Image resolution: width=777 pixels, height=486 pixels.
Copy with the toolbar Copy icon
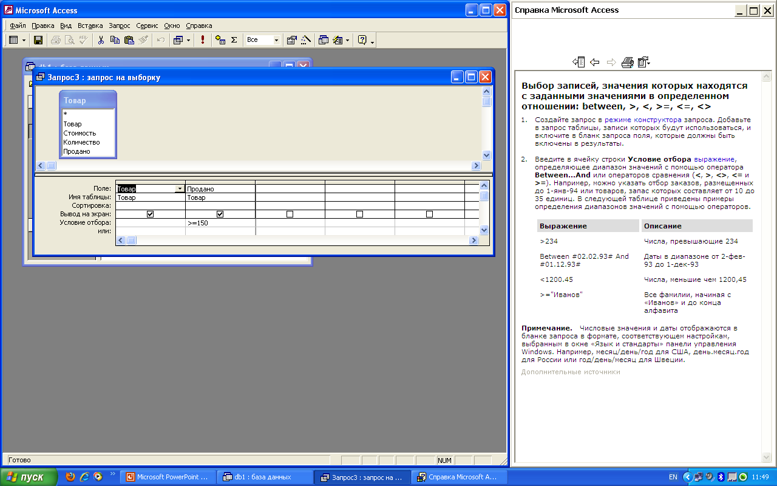115,40
